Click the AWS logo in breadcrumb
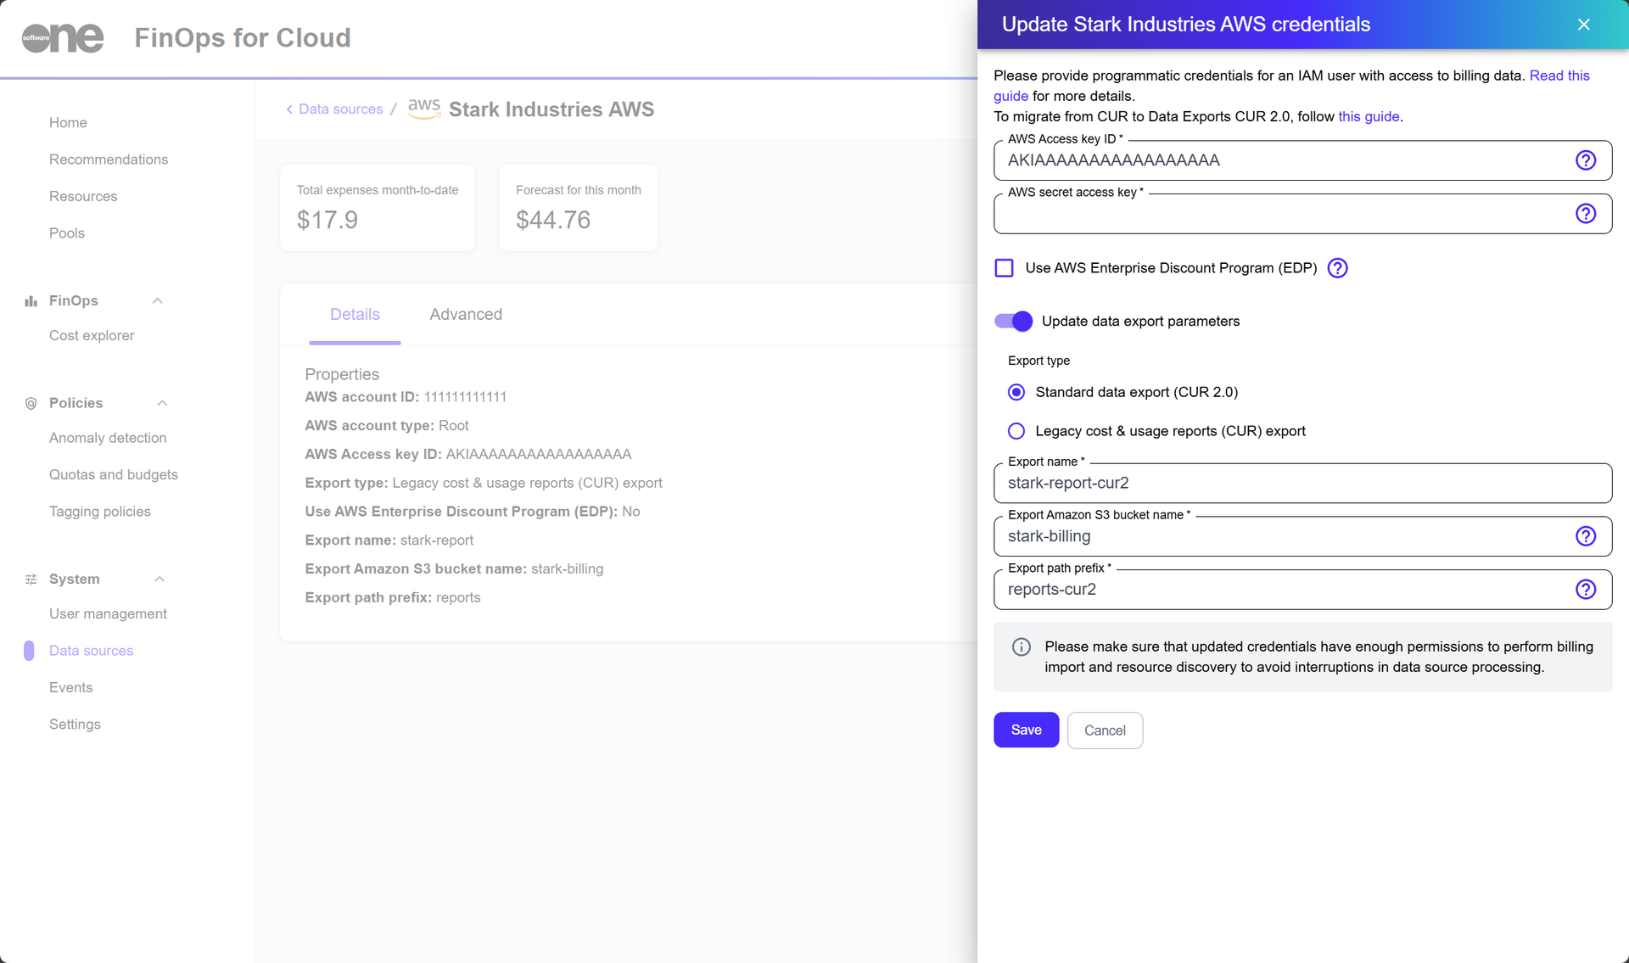Screen dimensions: 1629x963 click(x=423, y=109)
